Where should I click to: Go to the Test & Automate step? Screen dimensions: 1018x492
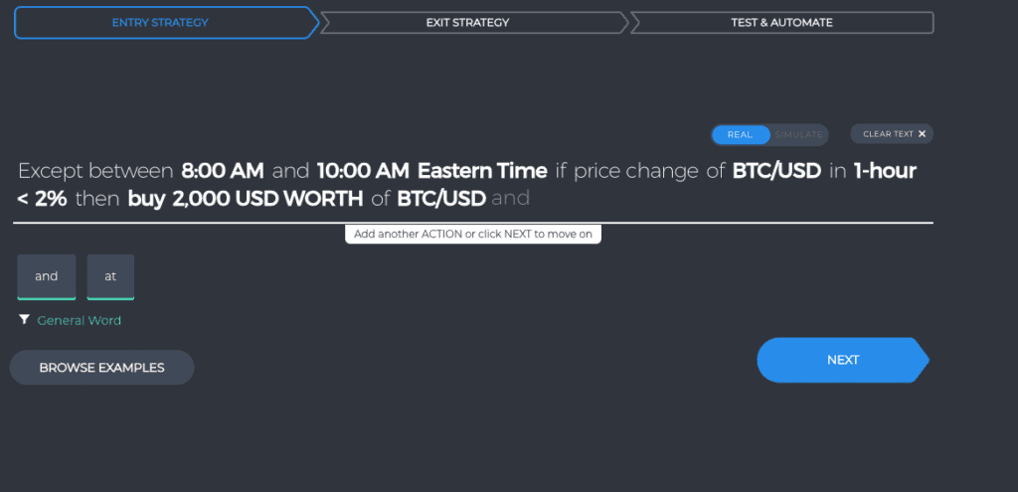[781, 23]
